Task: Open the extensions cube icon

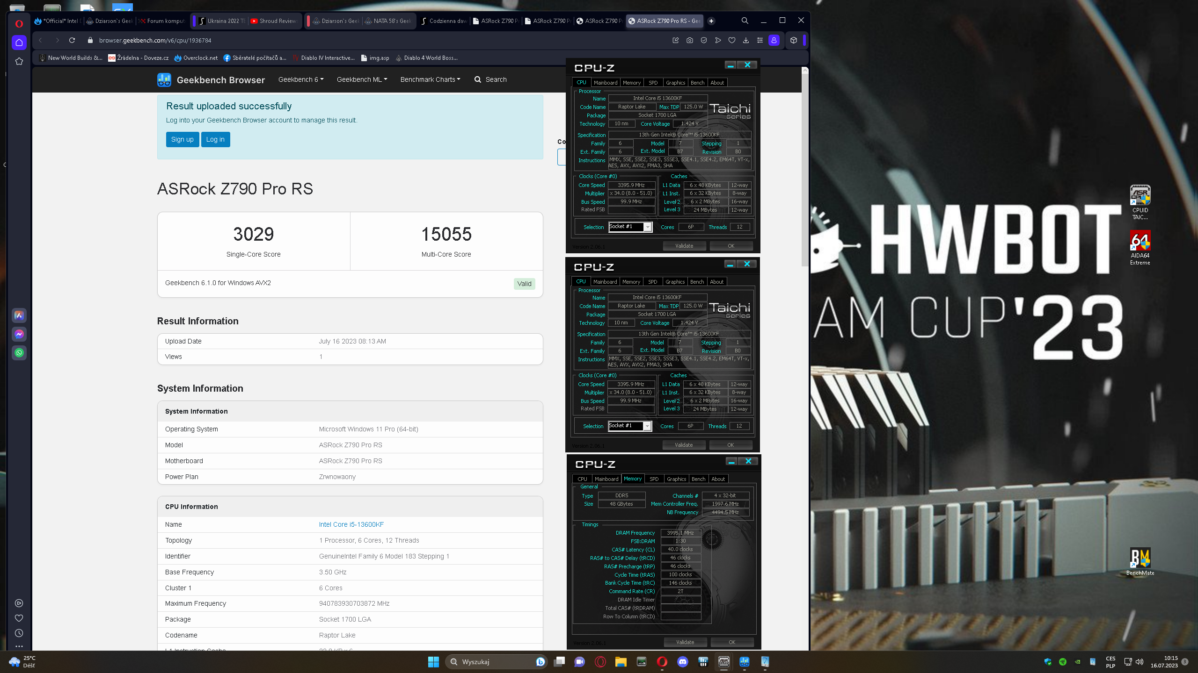Action: click(x=794, y=41)
